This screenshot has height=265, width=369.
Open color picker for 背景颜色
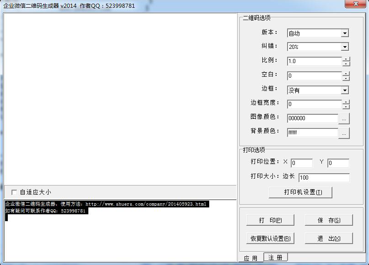tap(344, 132)
